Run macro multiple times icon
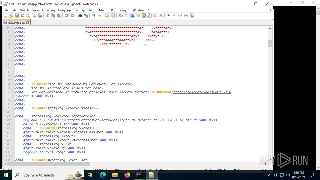The height and width of the screenshot is (180, 320). point(186,15)
